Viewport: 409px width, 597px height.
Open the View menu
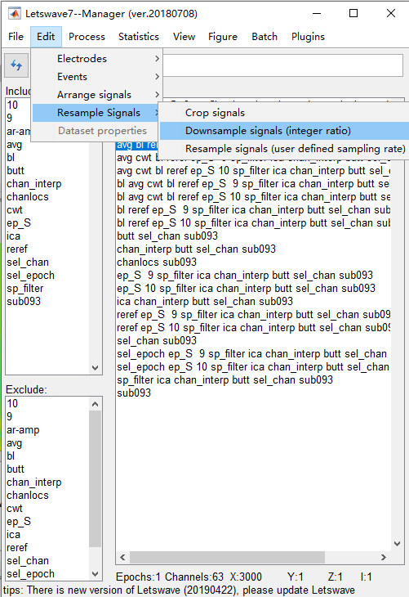tap(184, 37)
